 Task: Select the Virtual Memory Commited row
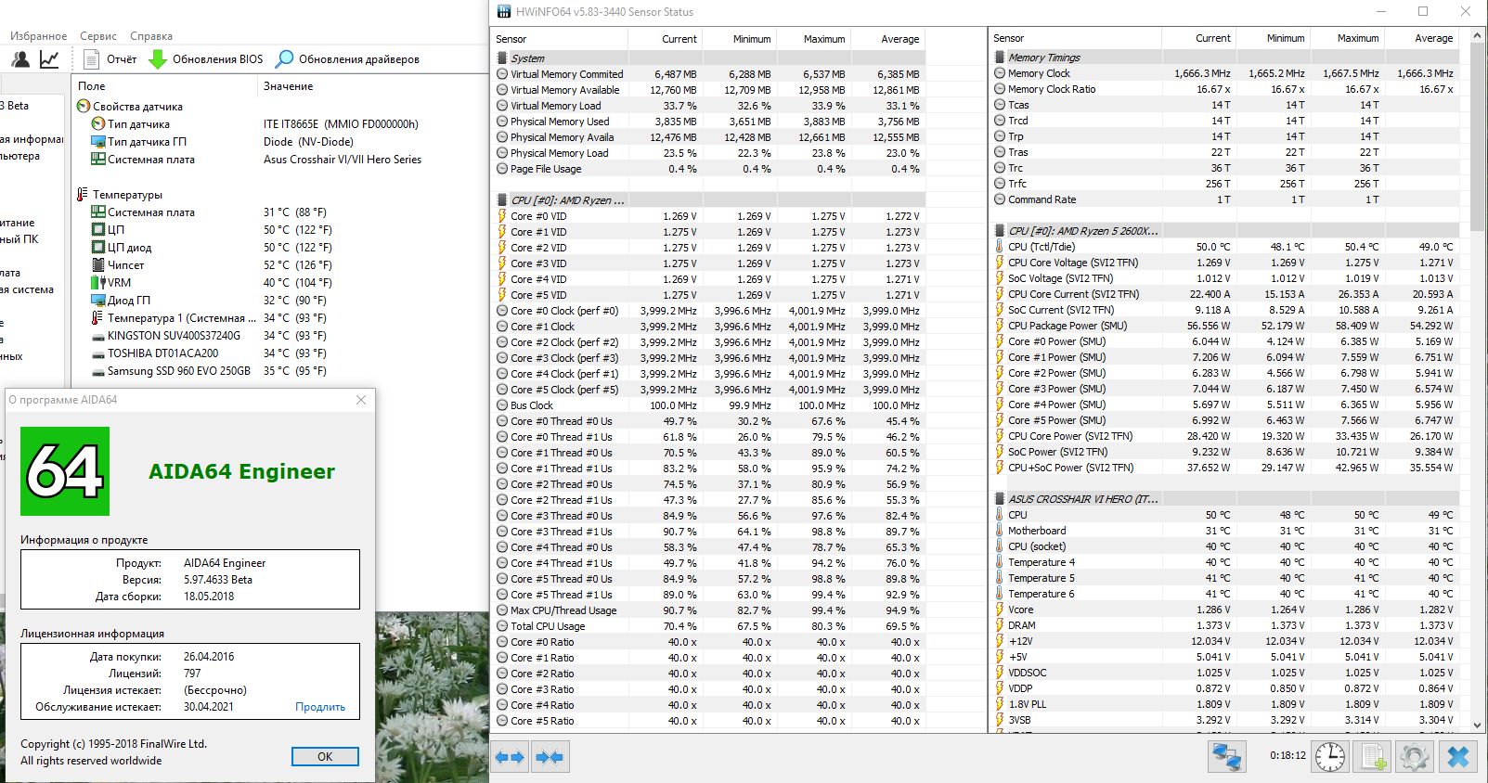(x=709, y=74)
